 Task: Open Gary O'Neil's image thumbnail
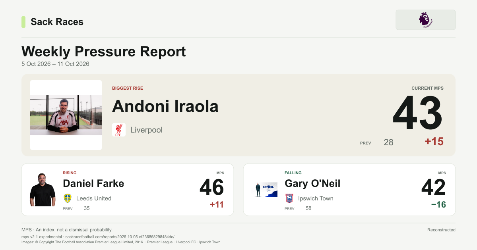coord(264,190)
